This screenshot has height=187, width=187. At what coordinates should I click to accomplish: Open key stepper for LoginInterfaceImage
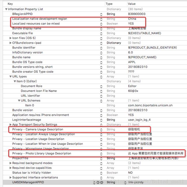(101, 120)
